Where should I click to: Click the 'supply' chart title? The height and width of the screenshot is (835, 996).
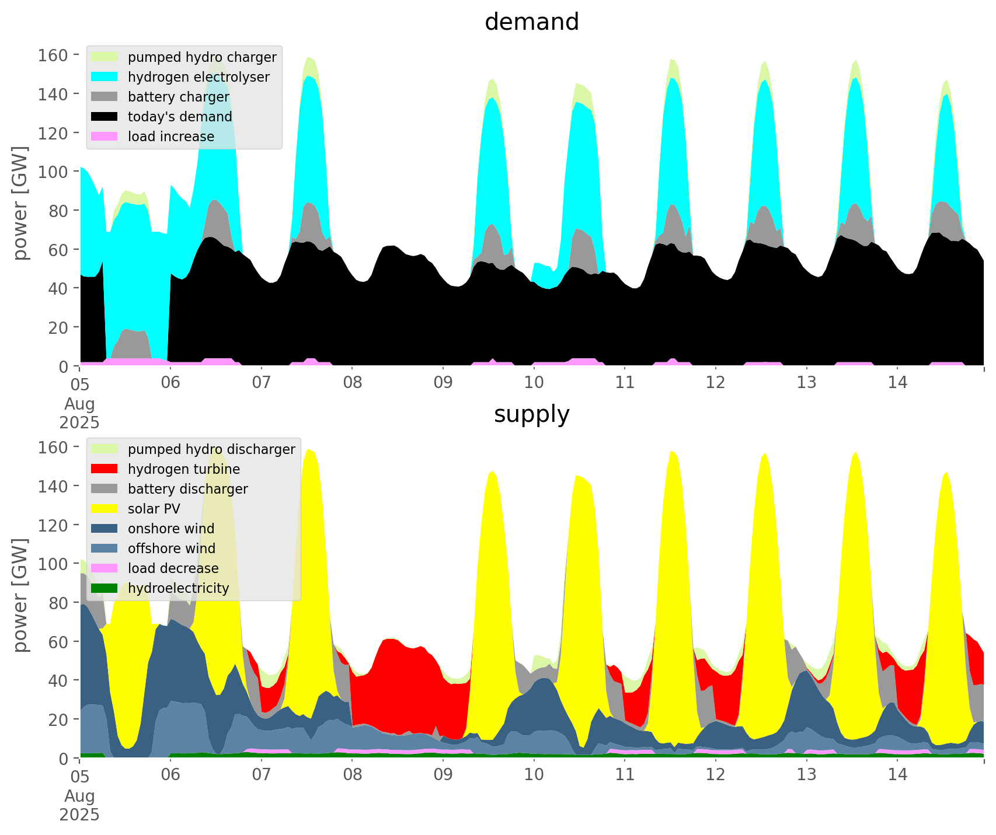tap(531, 414)
